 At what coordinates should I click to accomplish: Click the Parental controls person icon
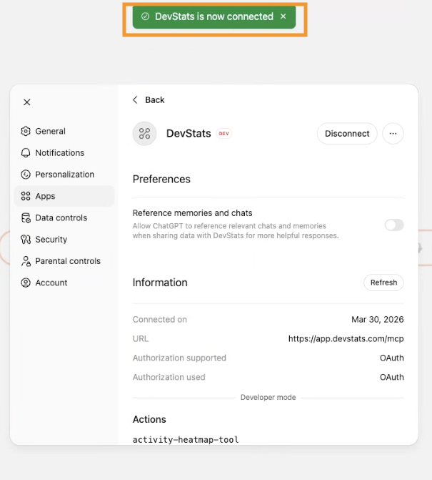[26, 261]
